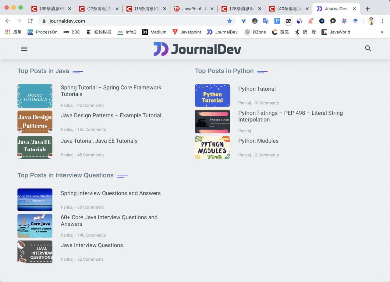Image resolution: width=390 pixels, height=282 pixels.
Task: Click the site search magnifier icon
Action: point(368,48)
